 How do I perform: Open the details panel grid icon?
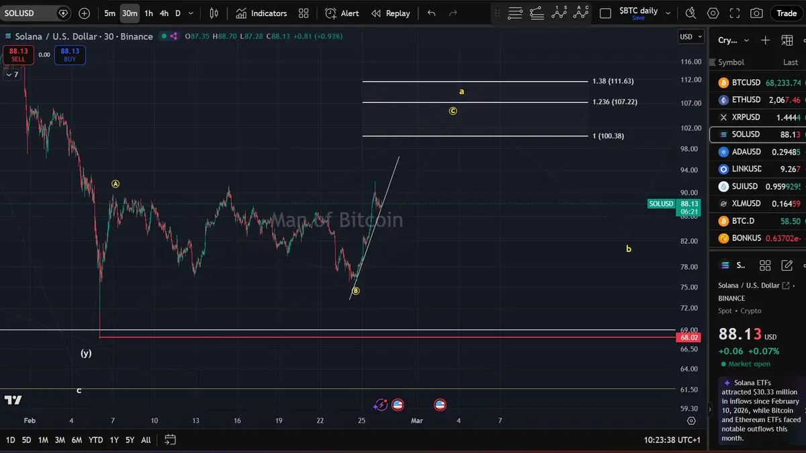[764, 265]
